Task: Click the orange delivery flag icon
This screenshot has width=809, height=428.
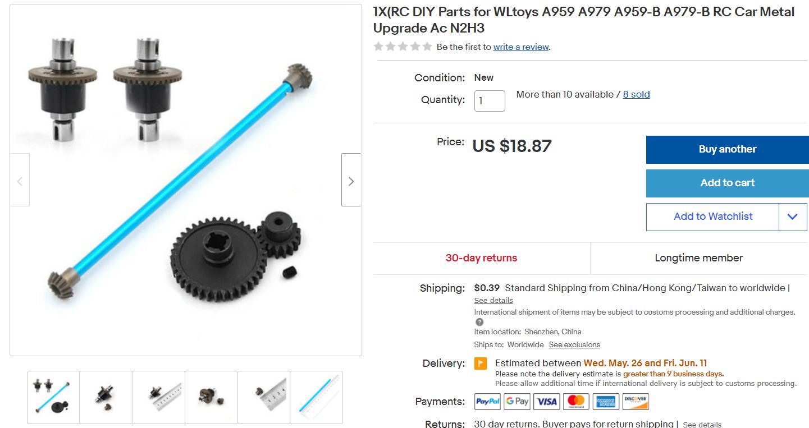Action: click(481, 363)
